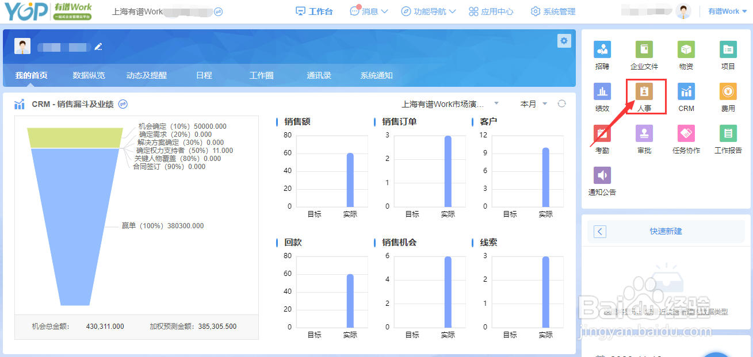Click the profile photo in blue banner
753x357 pixels.
pyautogui.click(x=22, y=47)
